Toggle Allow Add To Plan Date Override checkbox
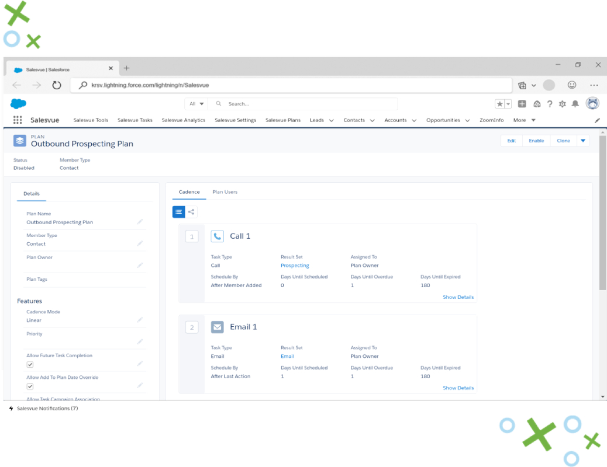 click(30, 386)
